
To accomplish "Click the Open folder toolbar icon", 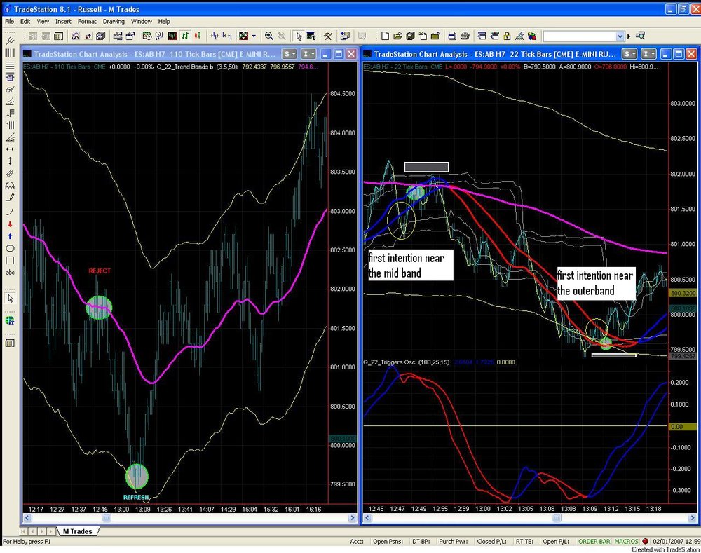I will [397, 36].
